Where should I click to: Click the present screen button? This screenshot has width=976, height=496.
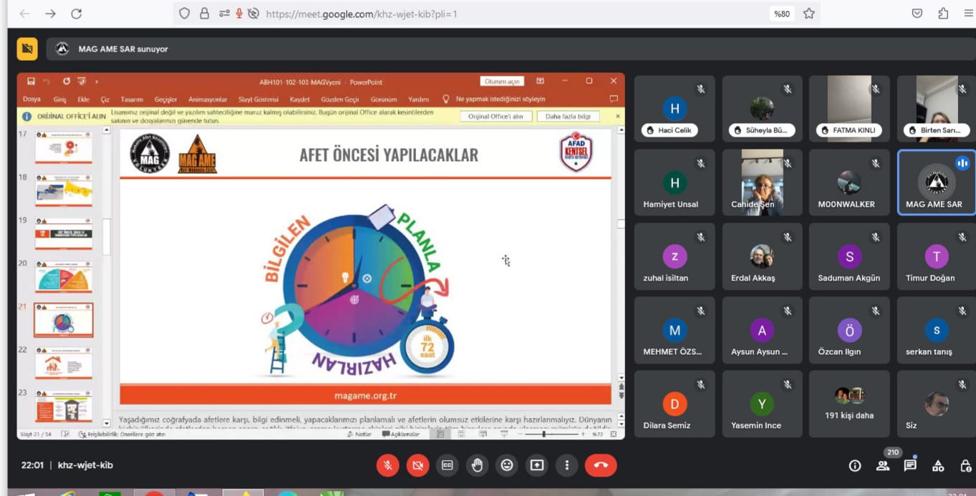coord(537,465)
